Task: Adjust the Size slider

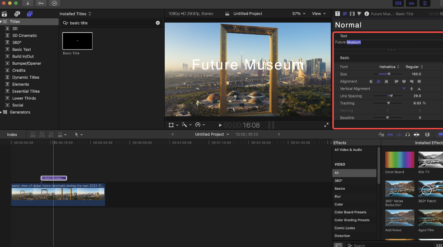Action: pyautogui.click(x=389, y=74)
